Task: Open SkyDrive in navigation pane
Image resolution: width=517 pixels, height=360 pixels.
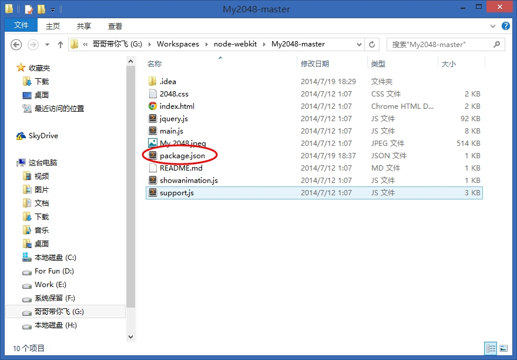Action: click(x=43, y=136)
